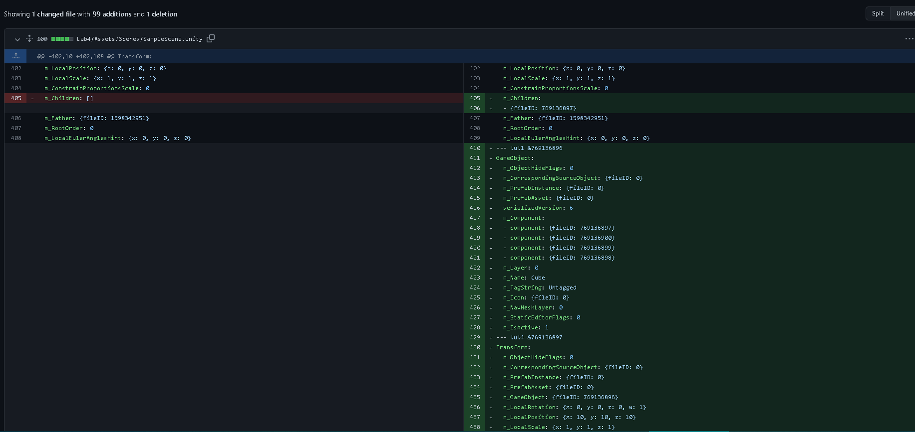Copy the SampleScene.unity file path
Image resolution: width=915 pixels, height=432 pixels.
click(211, 38)
